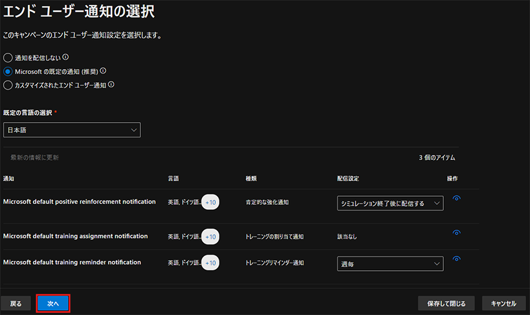
Task: Select the 通知を配信しない radio option
Action: 7,58
